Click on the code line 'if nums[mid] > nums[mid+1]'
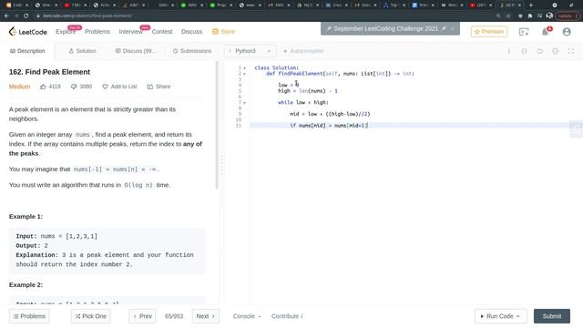This screenshot has height=328, width=583. 329,126
